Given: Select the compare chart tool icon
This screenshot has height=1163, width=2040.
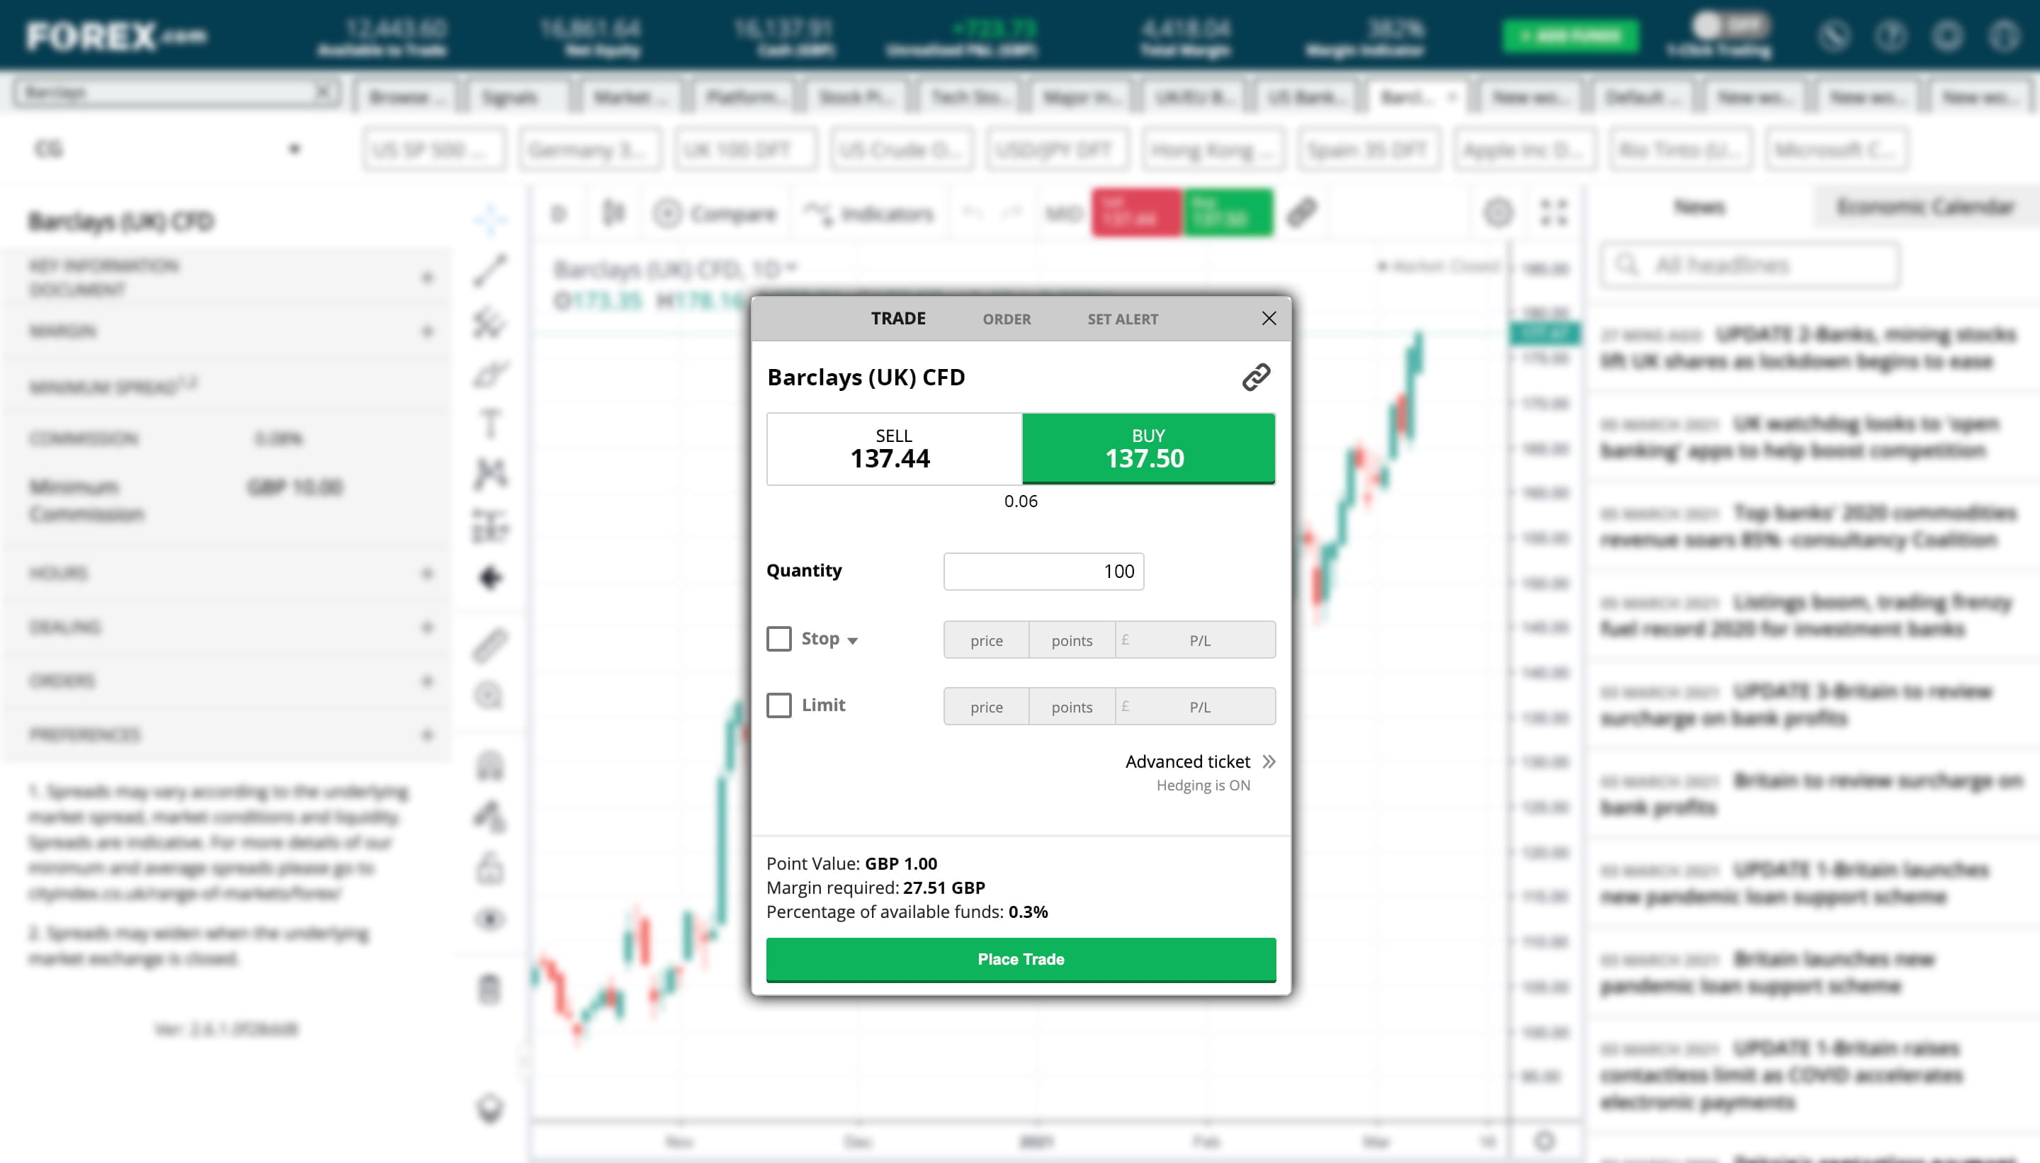Looking at the screenshot, I should (669, 213).
